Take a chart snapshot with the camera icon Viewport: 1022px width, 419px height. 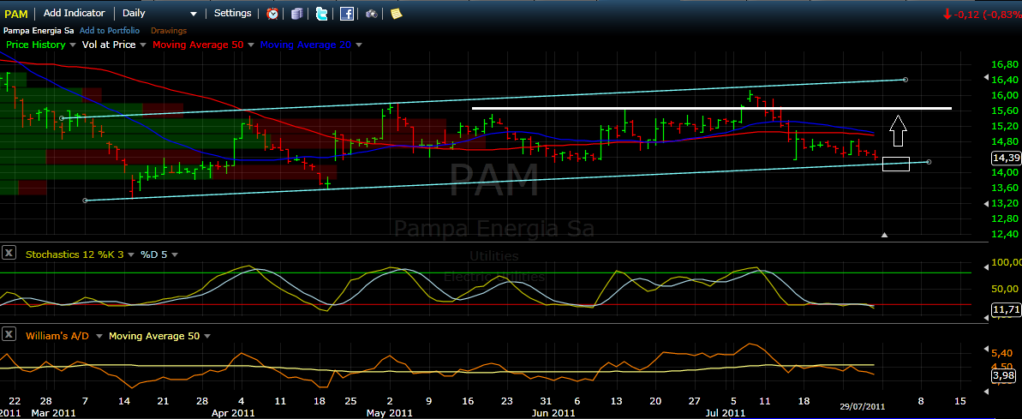372,13
